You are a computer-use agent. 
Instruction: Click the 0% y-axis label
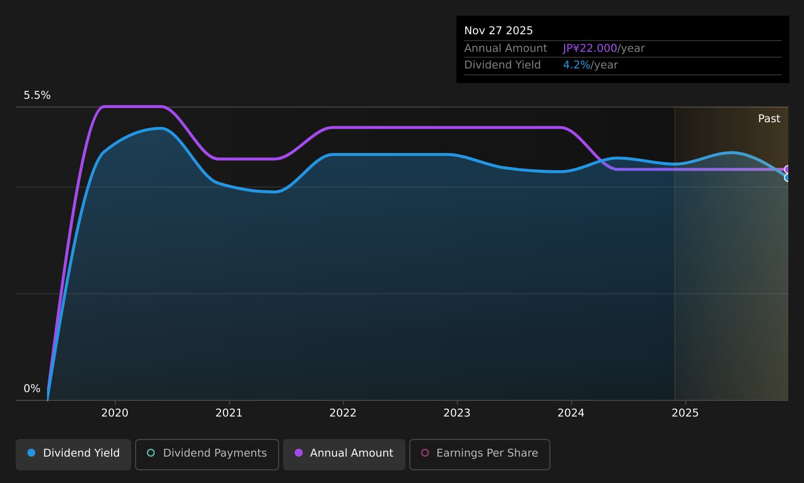pos(32,389)
